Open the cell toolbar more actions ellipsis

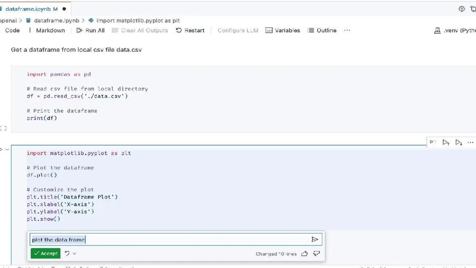click(x=470, y=142)
